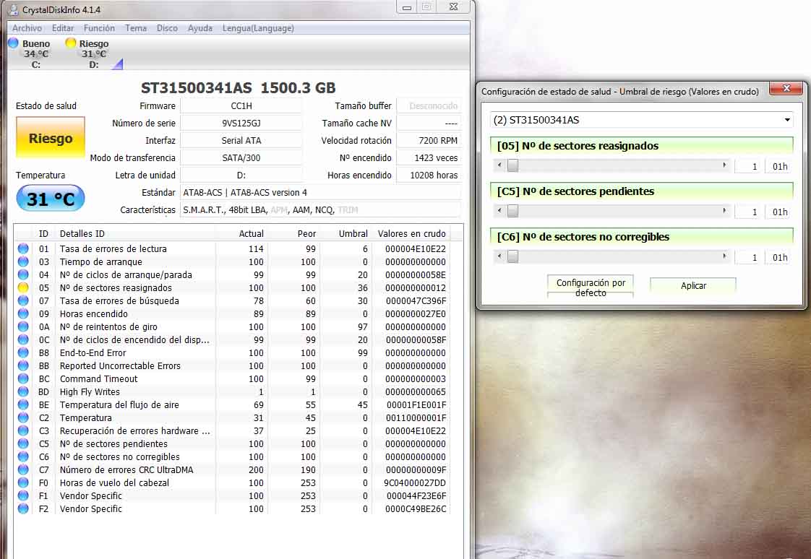This screenshot has height=559, width=811.
Task: Click the threshold value field for [05] sectores reasignados
Action: (747, 166)
